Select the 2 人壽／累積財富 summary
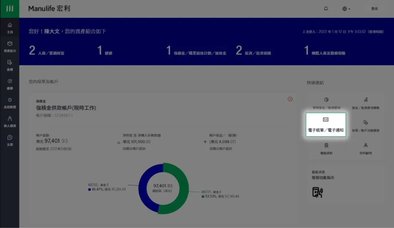Screen dimensions: 394x228 pyautogui.click(x=46, y=50)
